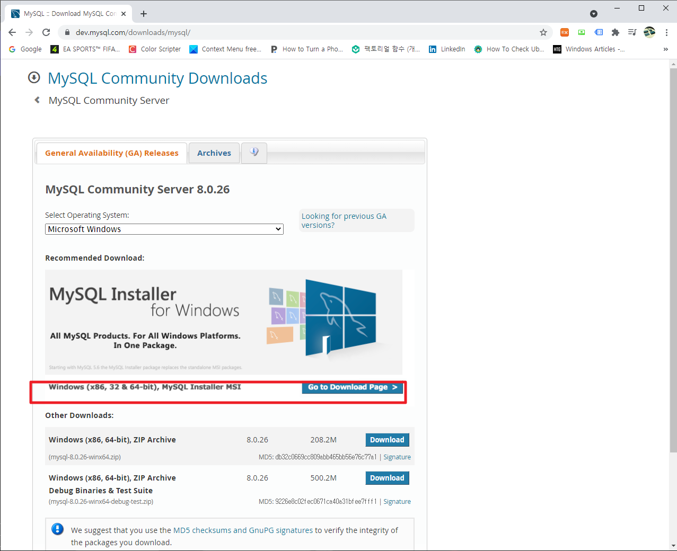Go back with the browser back arrow
The height and width of the screenshot is (551, 677).
(12, 32)
